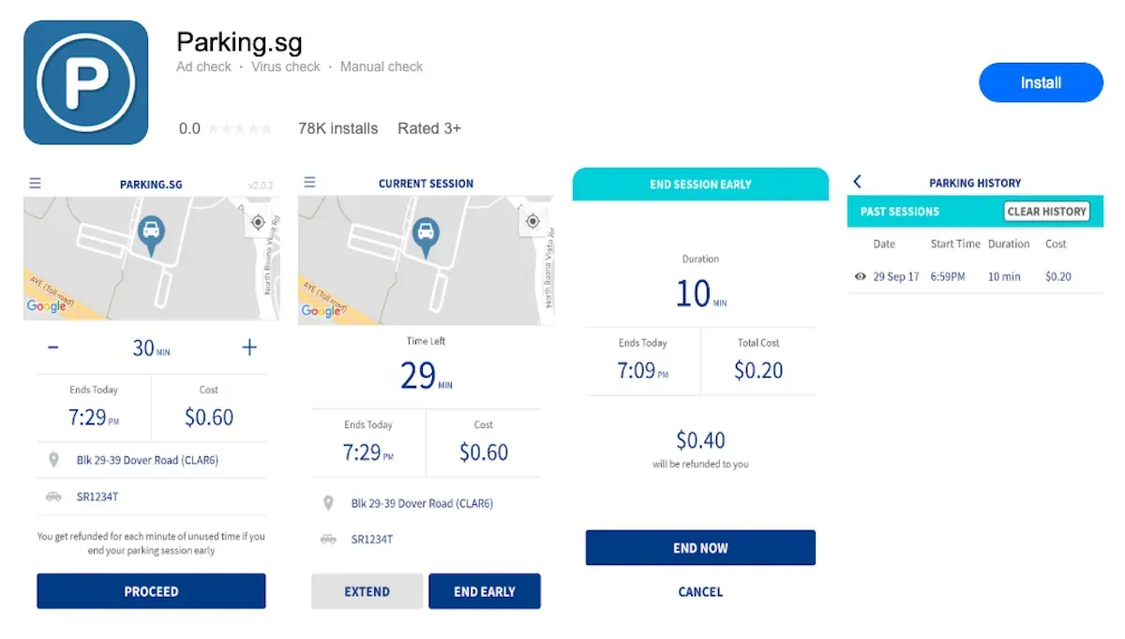The image size is (1125, 639).
Task: Click CLEAR HISTORY button
Action: 1047,212
